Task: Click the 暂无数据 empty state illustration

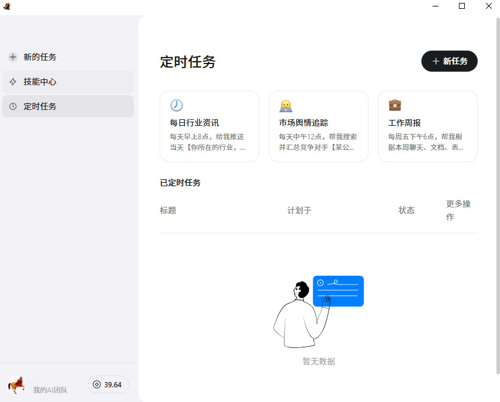Action: click(x=319, y=311)
